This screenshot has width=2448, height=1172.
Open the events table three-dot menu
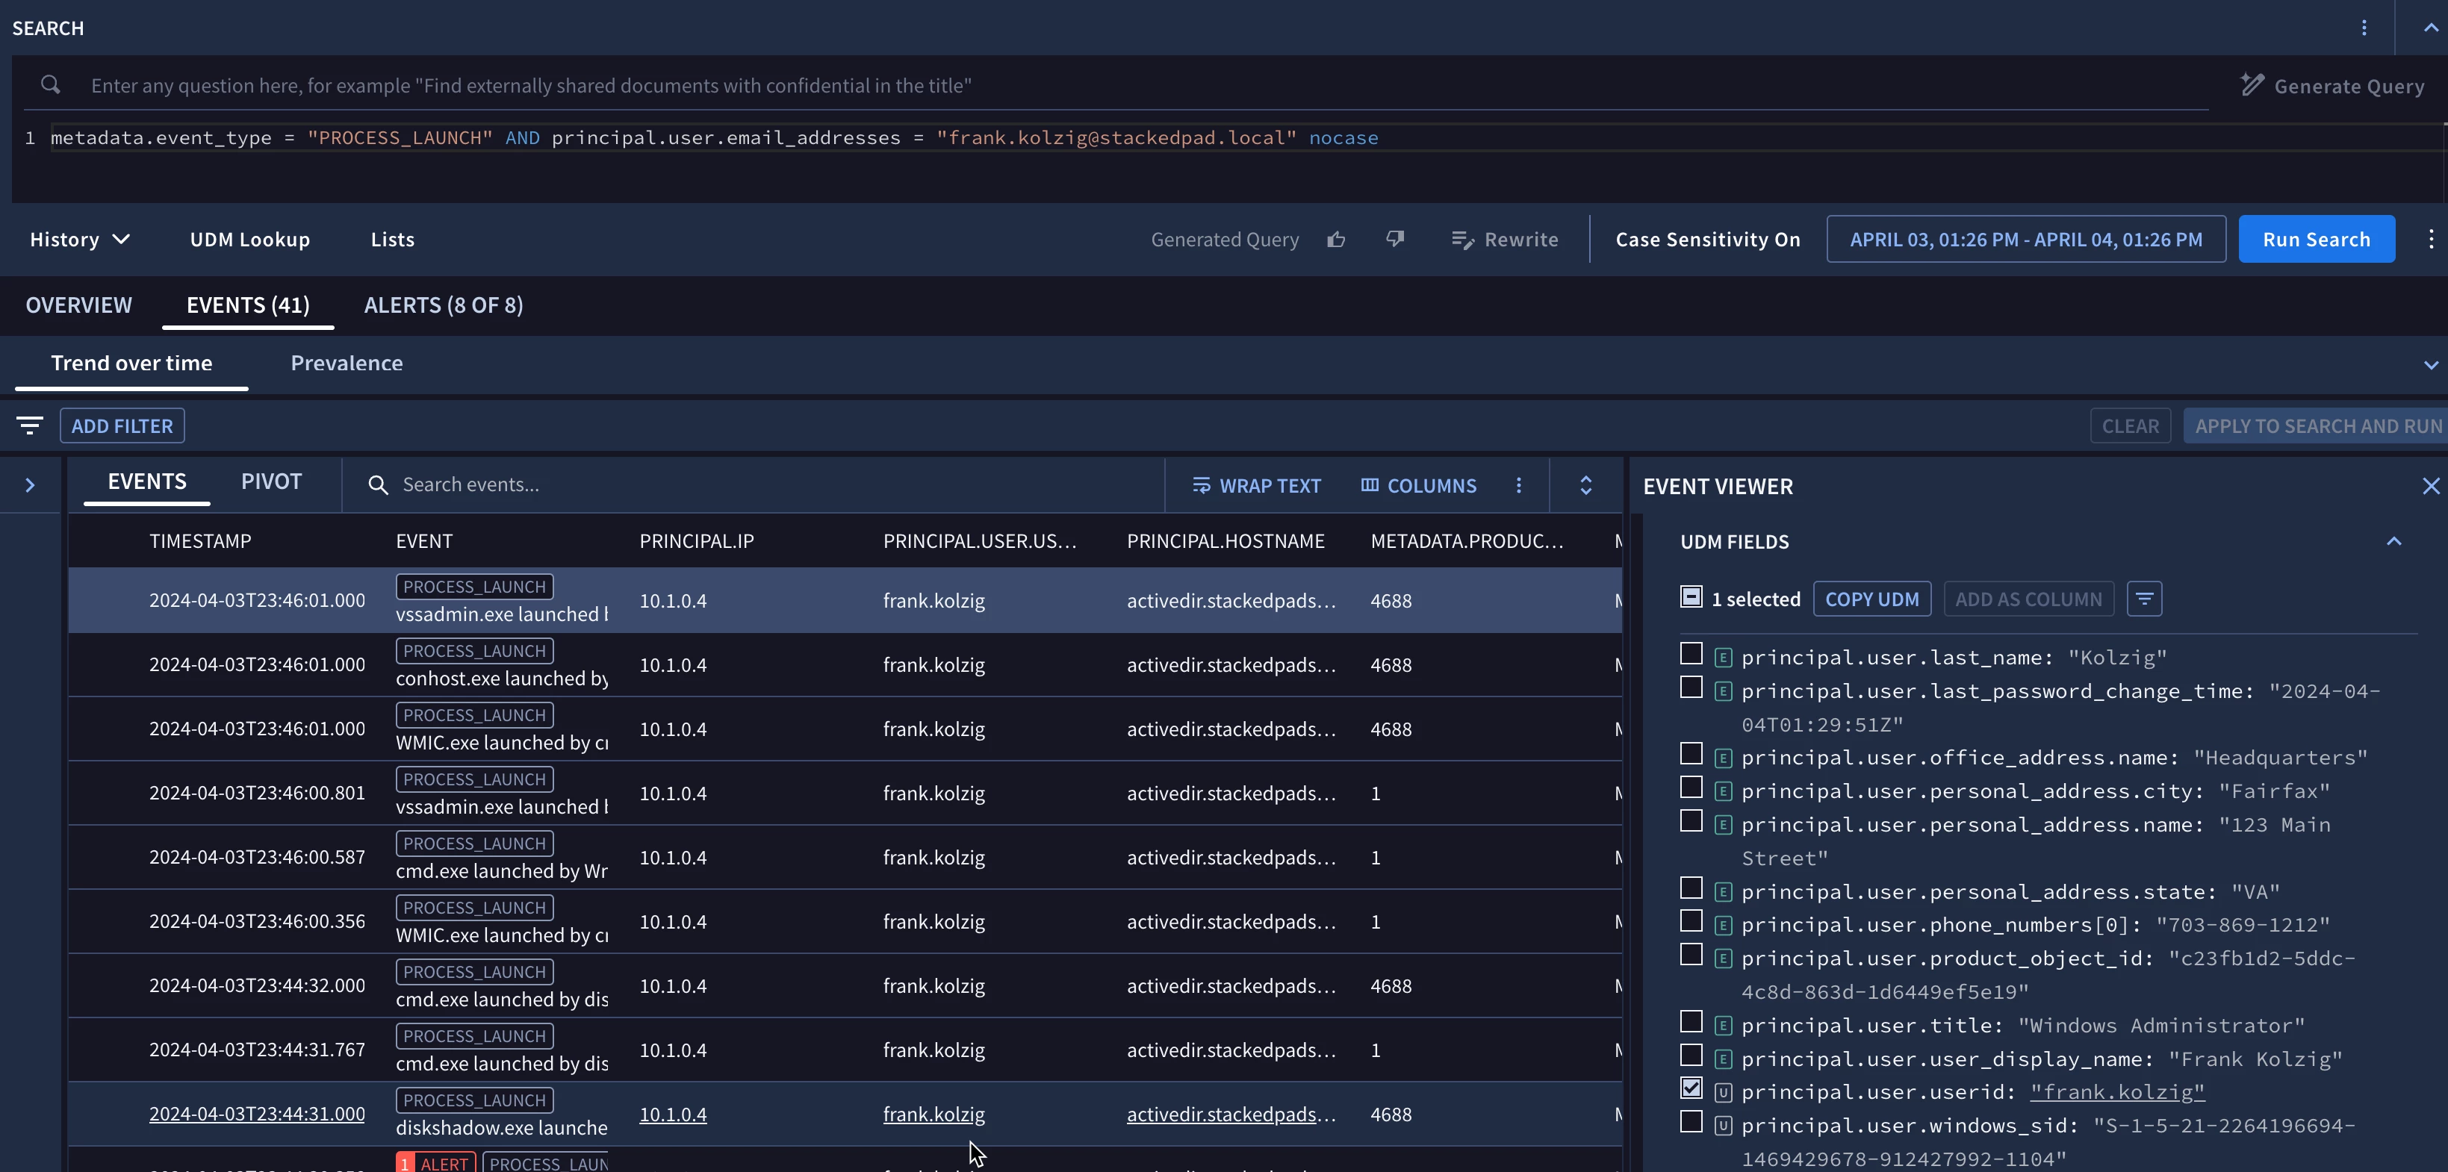pyautogui.click(x=1518, y=485)
